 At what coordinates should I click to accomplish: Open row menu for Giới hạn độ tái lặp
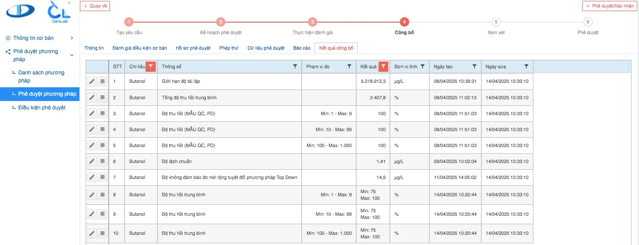click(x=103, y=82)
